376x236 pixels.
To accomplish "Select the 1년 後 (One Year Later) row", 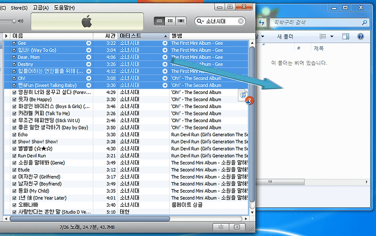I will (126, 198).
